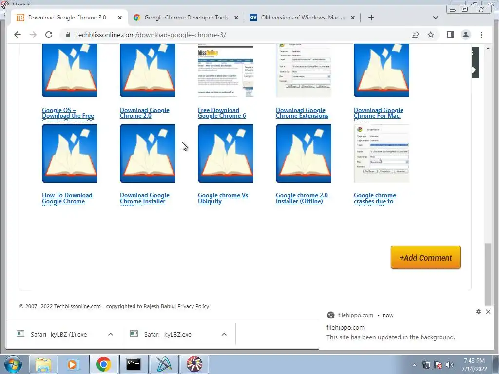Open Download Google Chrome Installer link
The image size is (499, 374).
coord(144,199)
